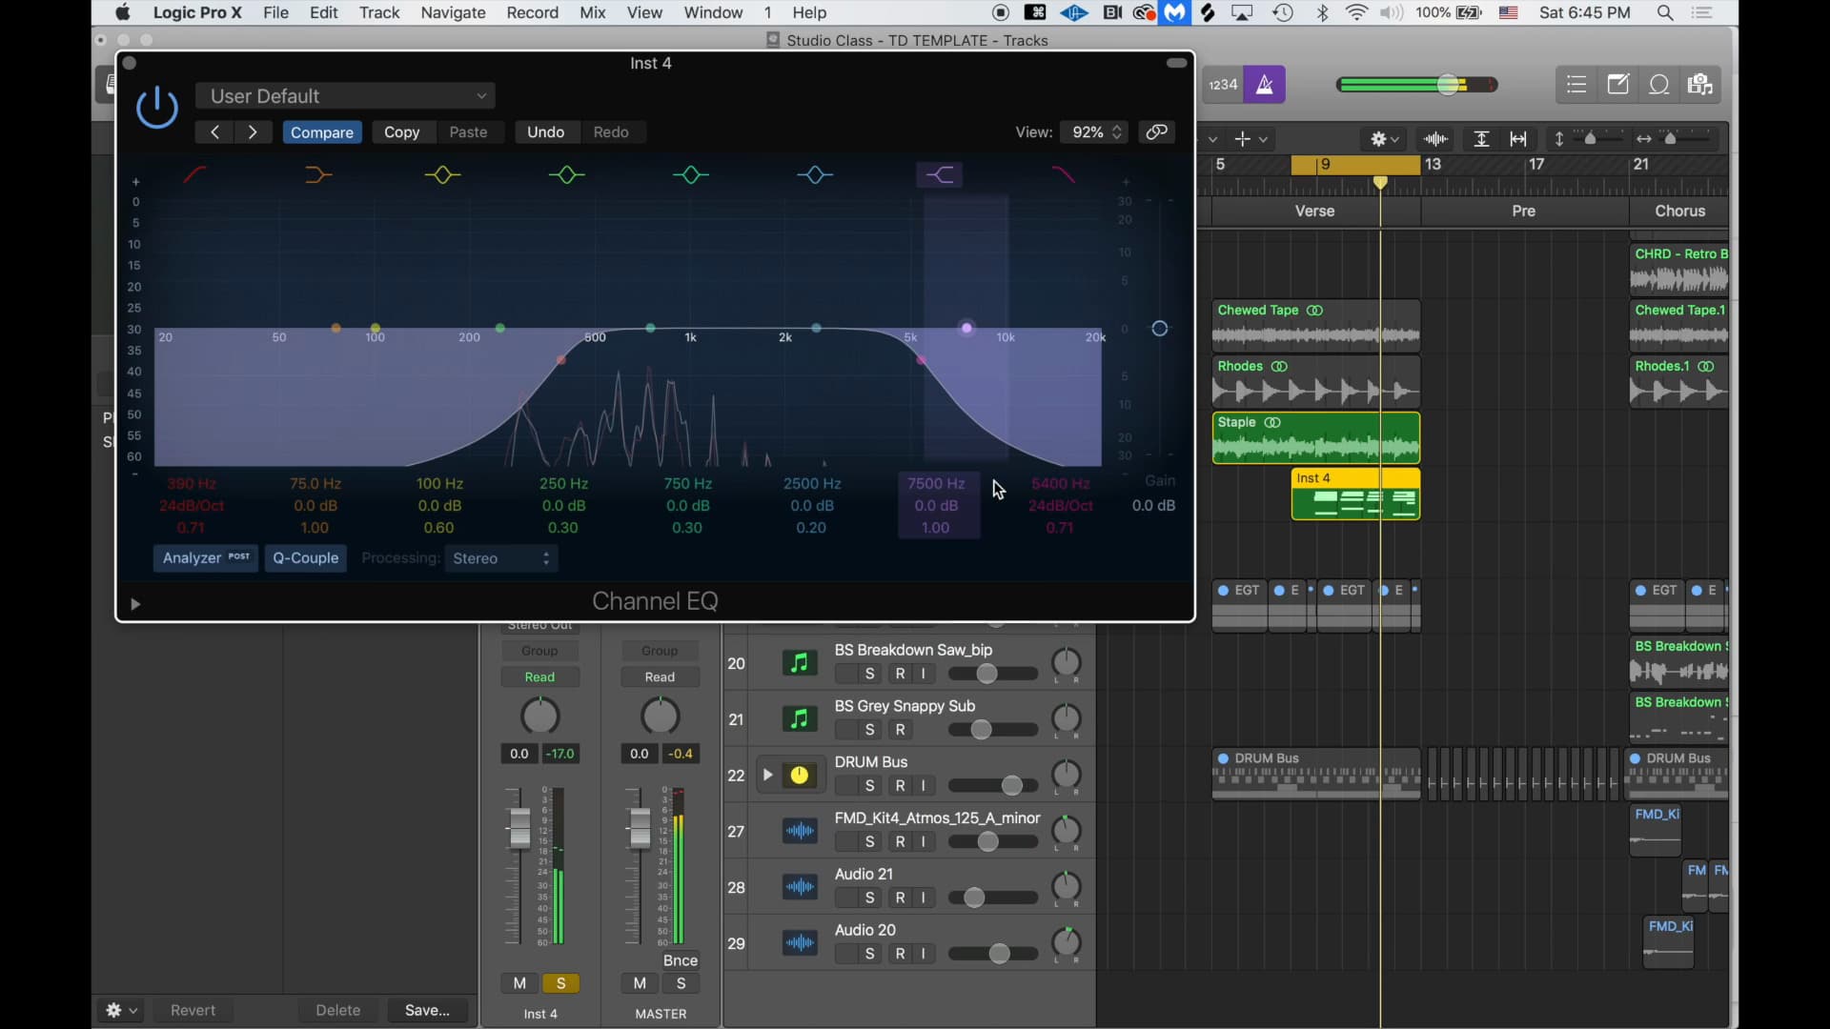Mute the MASTER channel strip
Screen dimensions: 1830x1029
640,983
